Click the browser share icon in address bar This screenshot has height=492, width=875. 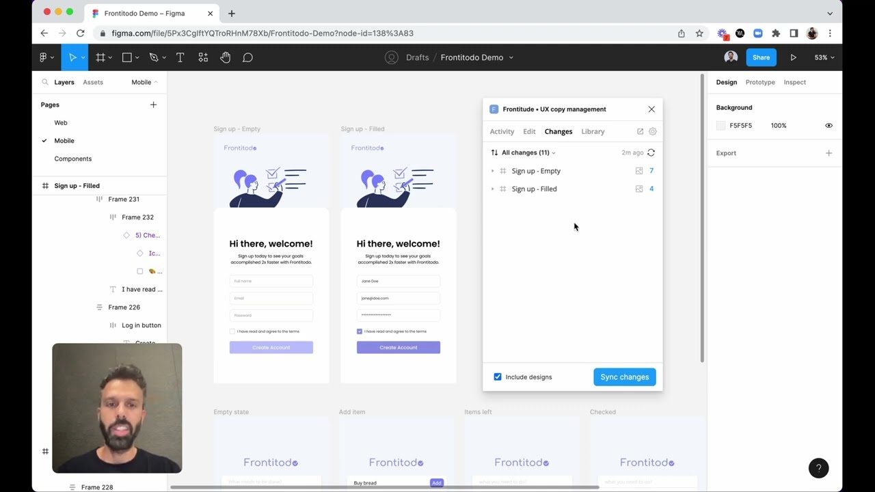(682, 33)
